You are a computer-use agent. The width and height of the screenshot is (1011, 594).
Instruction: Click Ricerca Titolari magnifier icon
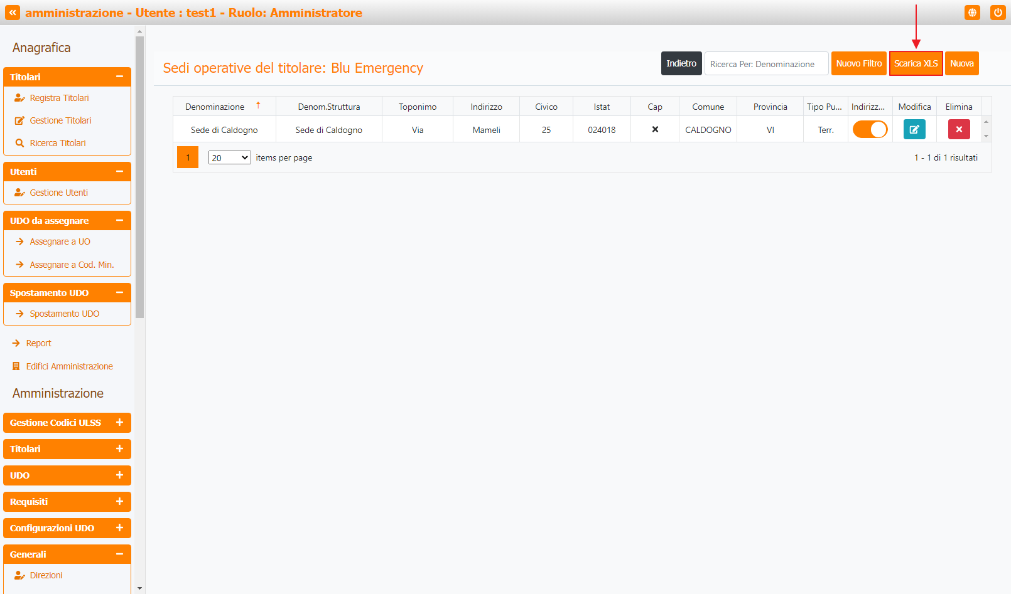click(19, 143)
